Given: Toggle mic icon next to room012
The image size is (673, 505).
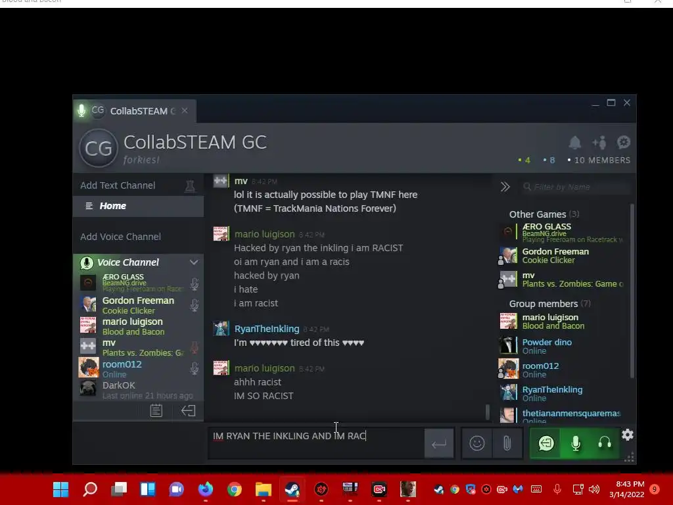Looking at the screenshot, I should click(195, 368).
